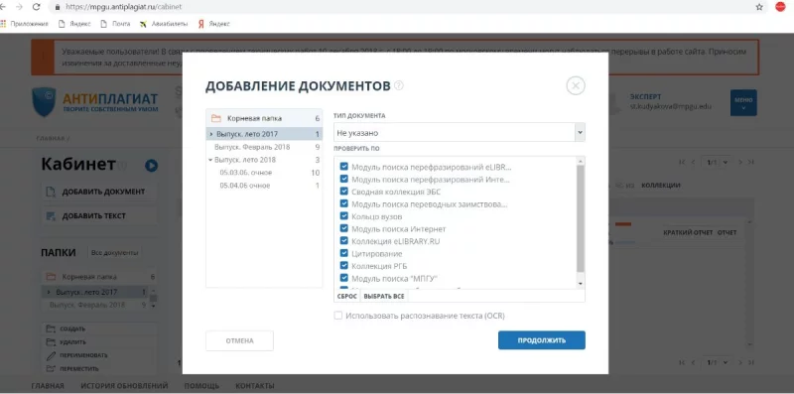Image resolution: width=794 pixels, height=394 pixels.
Task: Click the browser address bar URL
Action: pos(123,7)
